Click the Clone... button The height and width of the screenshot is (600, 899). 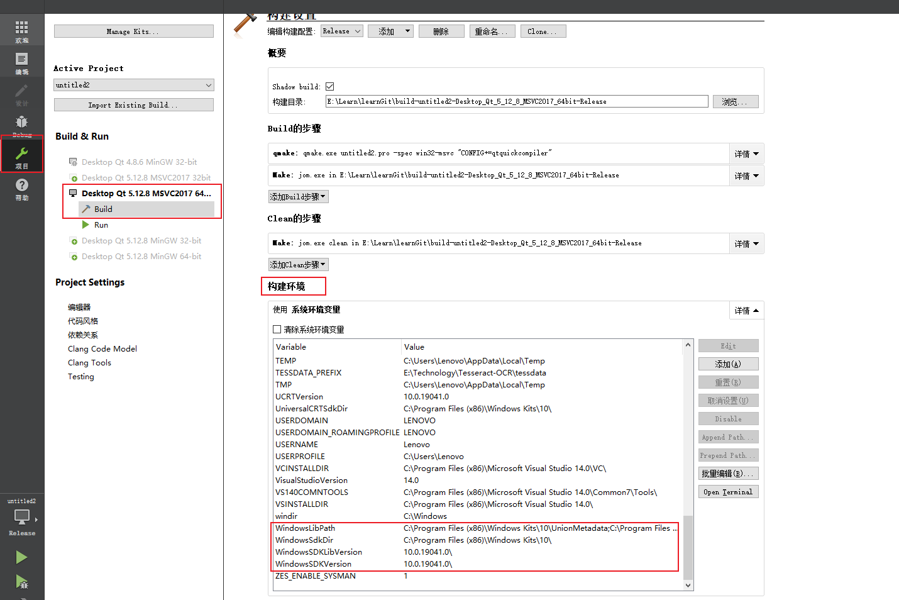tap(543, 31)
